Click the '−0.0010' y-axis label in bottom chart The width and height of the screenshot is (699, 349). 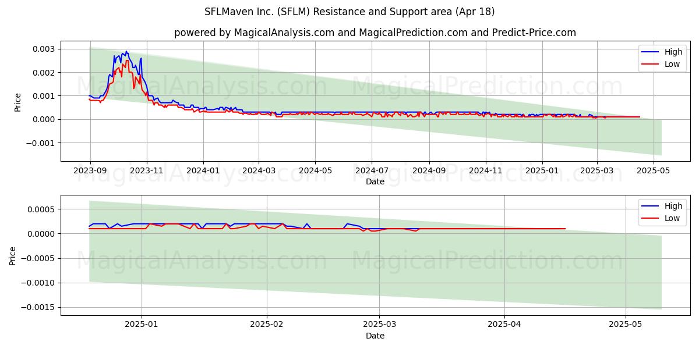click(x=38, y=283)
